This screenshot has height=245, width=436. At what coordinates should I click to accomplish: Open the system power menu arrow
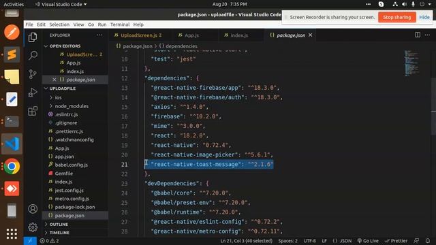[x=429, y=4]
